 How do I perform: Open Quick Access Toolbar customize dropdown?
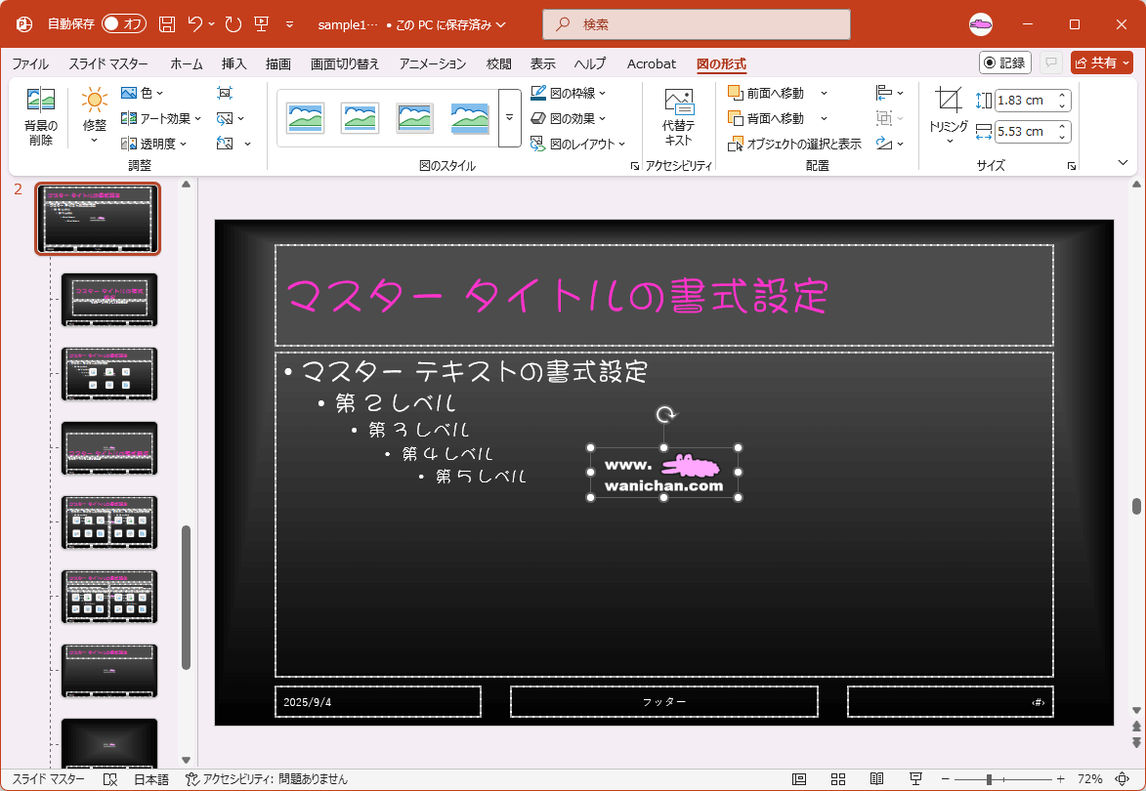click(x=289, y=24)
